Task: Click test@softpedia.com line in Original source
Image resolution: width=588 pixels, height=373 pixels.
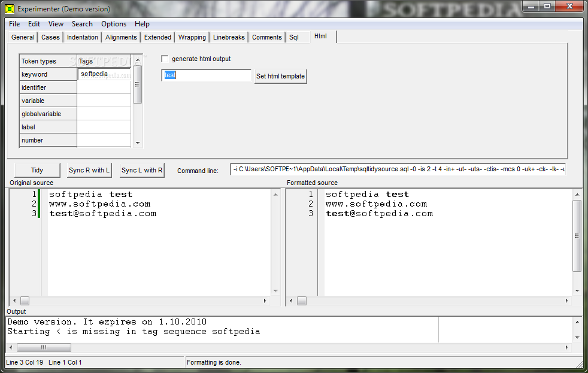Action: (x=103, y=213)
